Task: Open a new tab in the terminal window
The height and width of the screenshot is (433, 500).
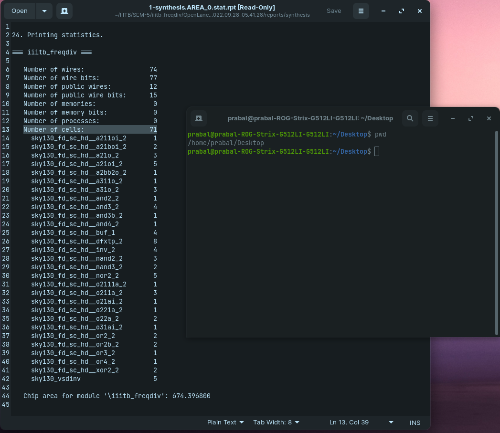Action: [199, 118]
